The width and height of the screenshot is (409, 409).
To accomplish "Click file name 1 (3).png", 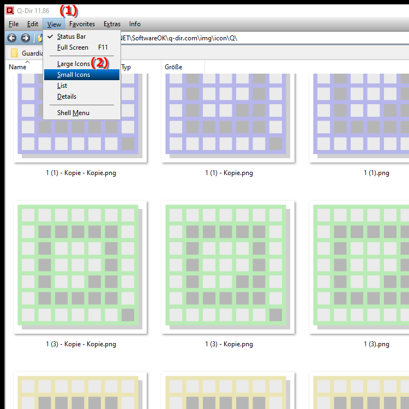I will coord(376,344).
